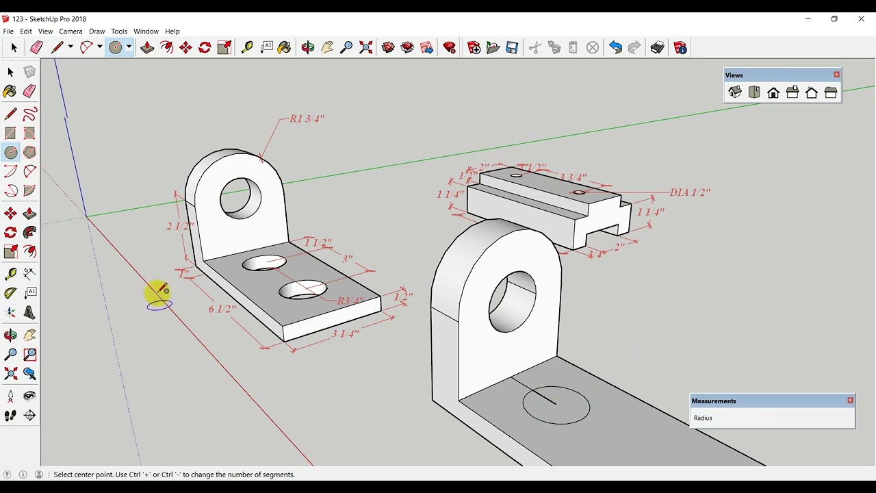This screenshot has height=493, width=876.
Task: Choose Left view in Views panel
Action: (x=831, y=92)
